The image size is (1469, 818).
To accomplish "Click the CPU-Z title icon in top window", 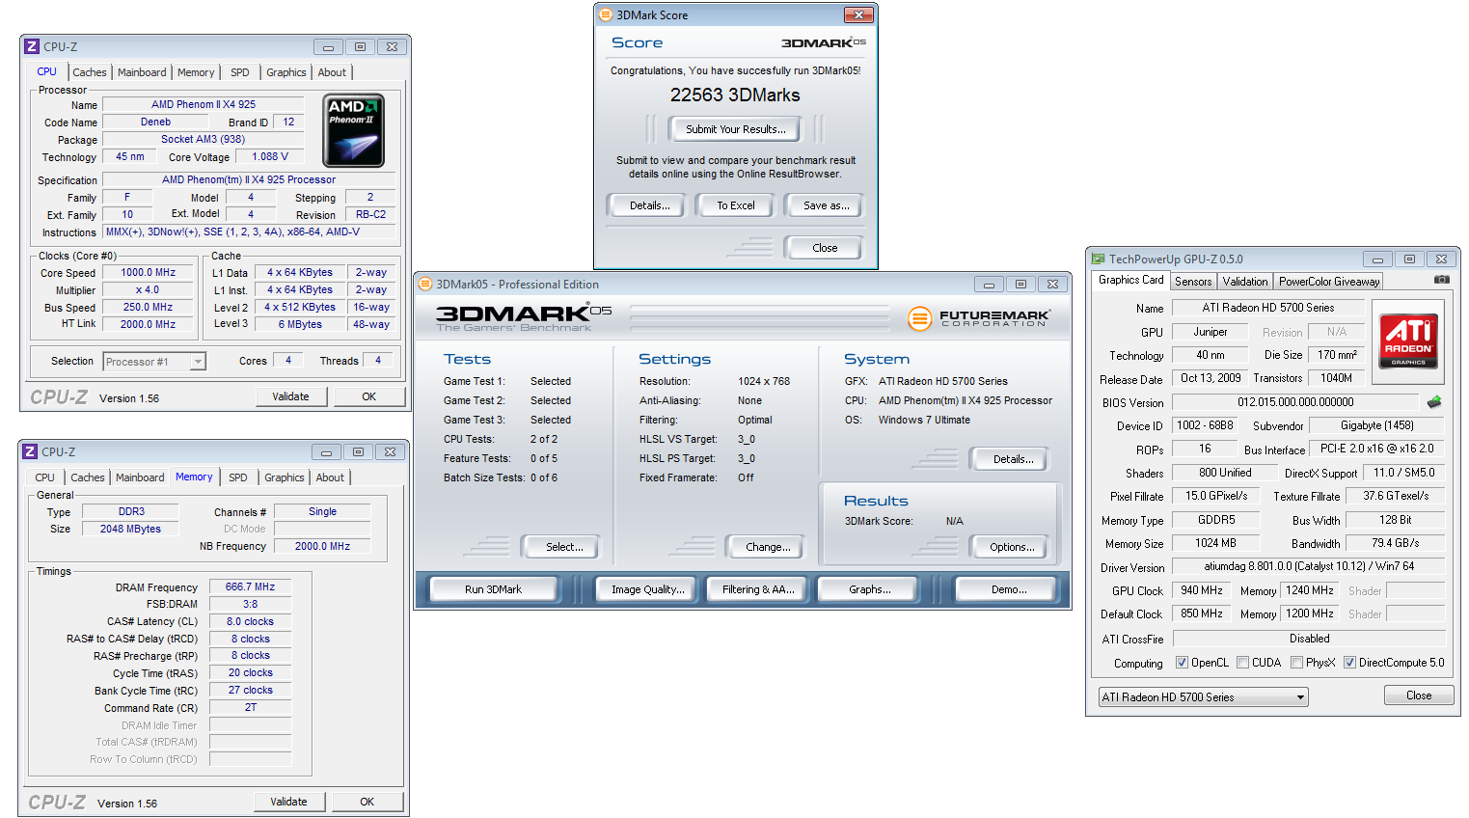I will [32, 46].
